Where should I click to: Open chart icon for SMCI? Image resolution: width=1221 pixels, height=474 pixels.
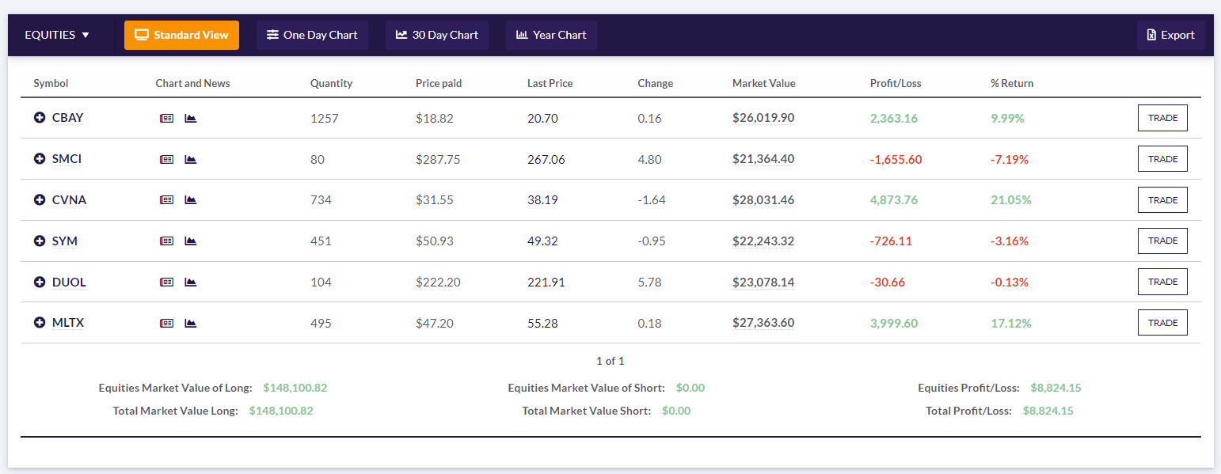pos(191,159)
